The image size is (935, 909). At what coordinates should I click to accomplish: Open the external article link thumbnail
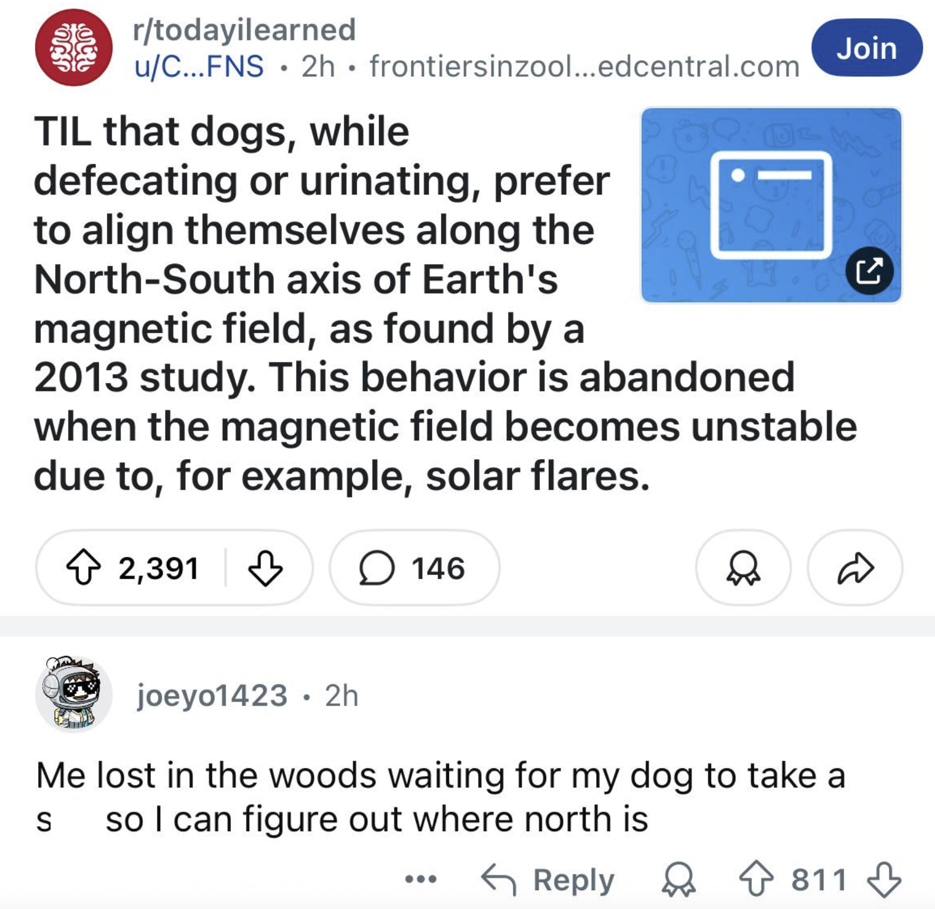point(771,205)
